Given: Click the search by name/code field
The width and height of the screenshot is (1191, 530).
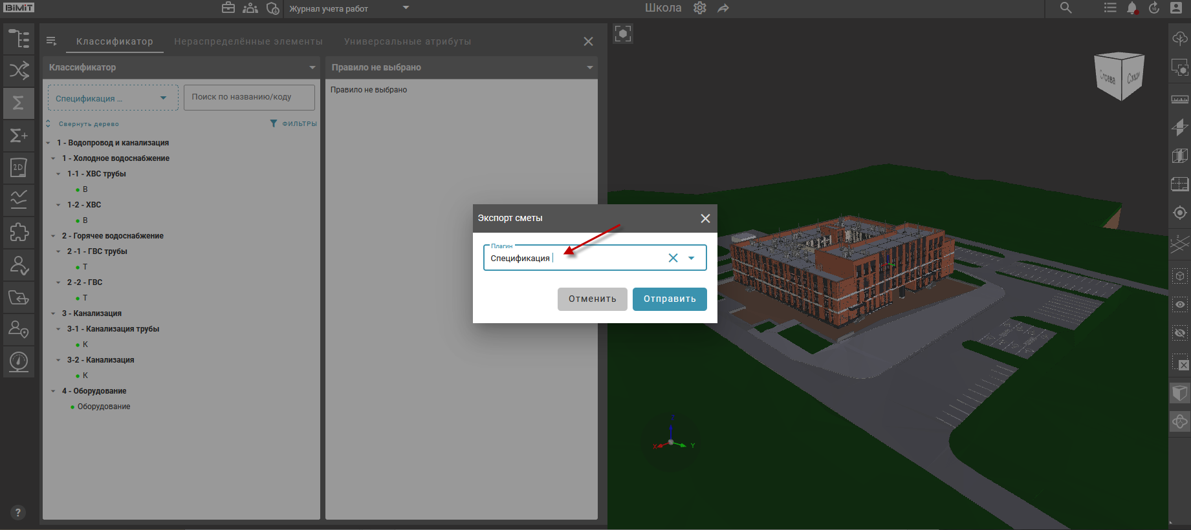Looking at the screenshot, I should pos(249,97).
